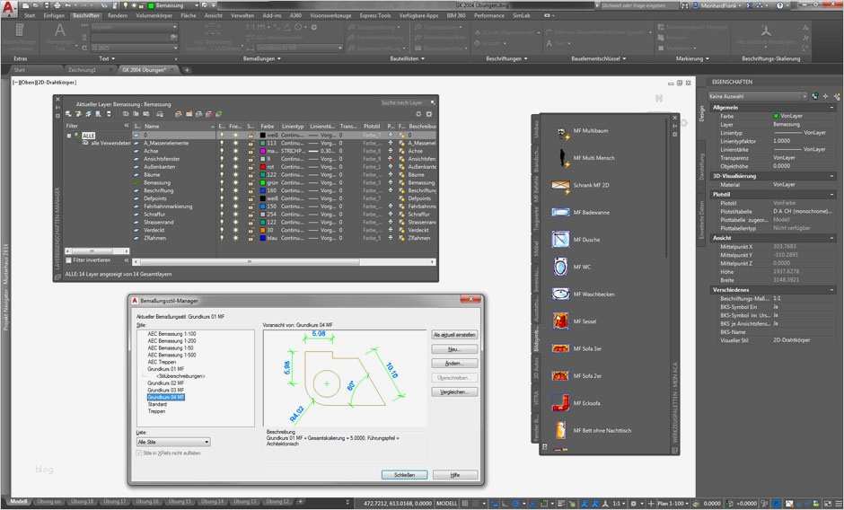This screenshot has height=510, width=844.
Task: Toggle lock icon for layer ZRahmen
Action: 251,238
